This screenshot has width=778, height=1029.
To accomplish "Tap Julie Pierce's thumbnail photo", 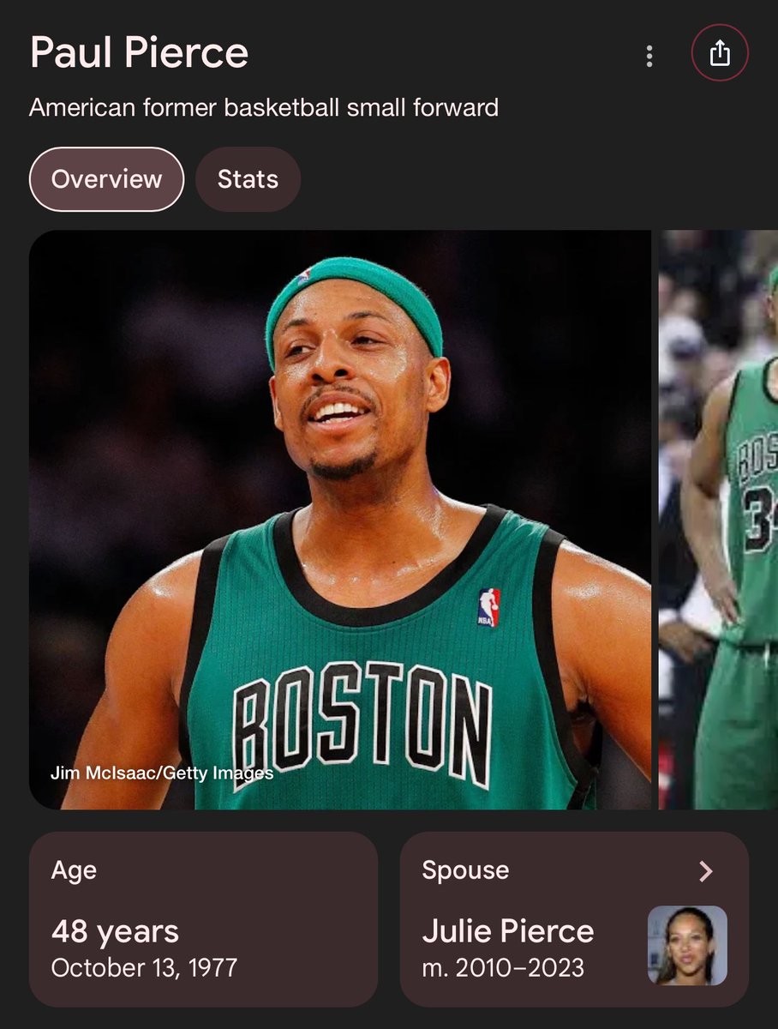I will point(687,945).
